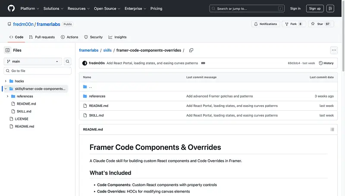
Task: Switch to the Security tab
Action: click(93, 37)
